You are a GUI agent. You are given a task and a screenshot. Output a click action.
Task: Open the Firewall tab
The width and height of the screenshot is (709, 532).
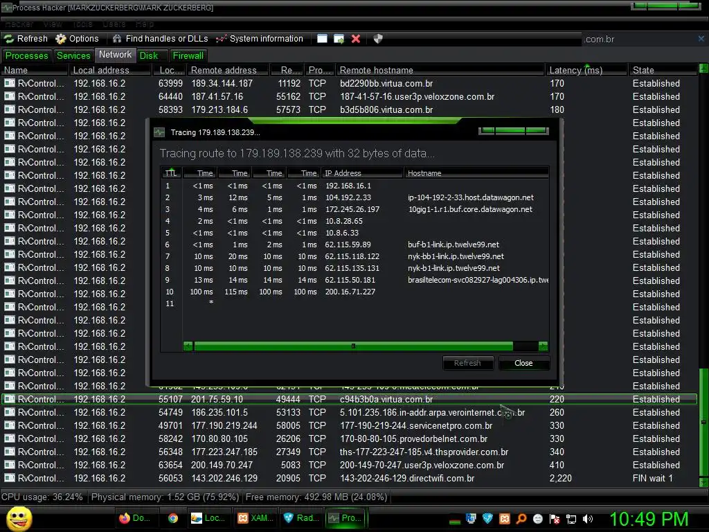(x=188, y=55)
